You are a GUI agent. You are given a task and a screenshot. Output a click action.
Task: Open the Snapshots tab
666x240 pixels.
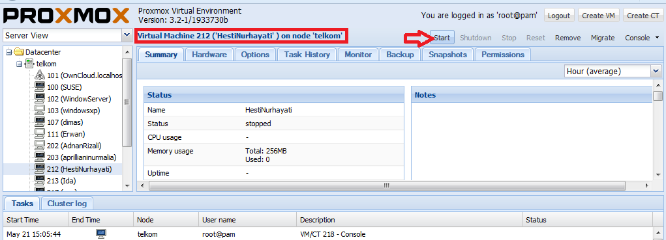[x=447, y=55]
